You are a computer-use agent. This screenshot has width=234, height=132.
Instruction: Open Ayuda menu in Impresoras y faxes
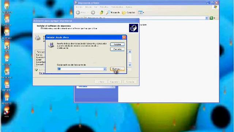[129, 7]
